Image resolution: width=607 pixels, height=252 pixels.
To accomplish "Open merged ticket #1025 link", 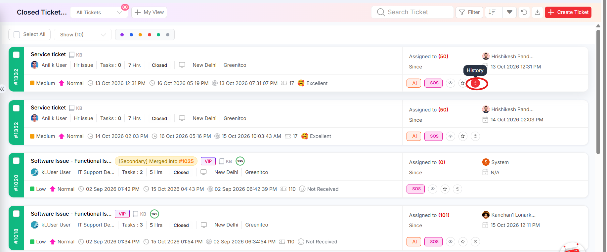I will pos(186,161).
